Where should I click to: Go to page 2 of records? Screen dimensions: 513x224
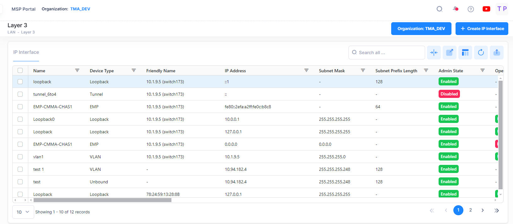(470, 210)
